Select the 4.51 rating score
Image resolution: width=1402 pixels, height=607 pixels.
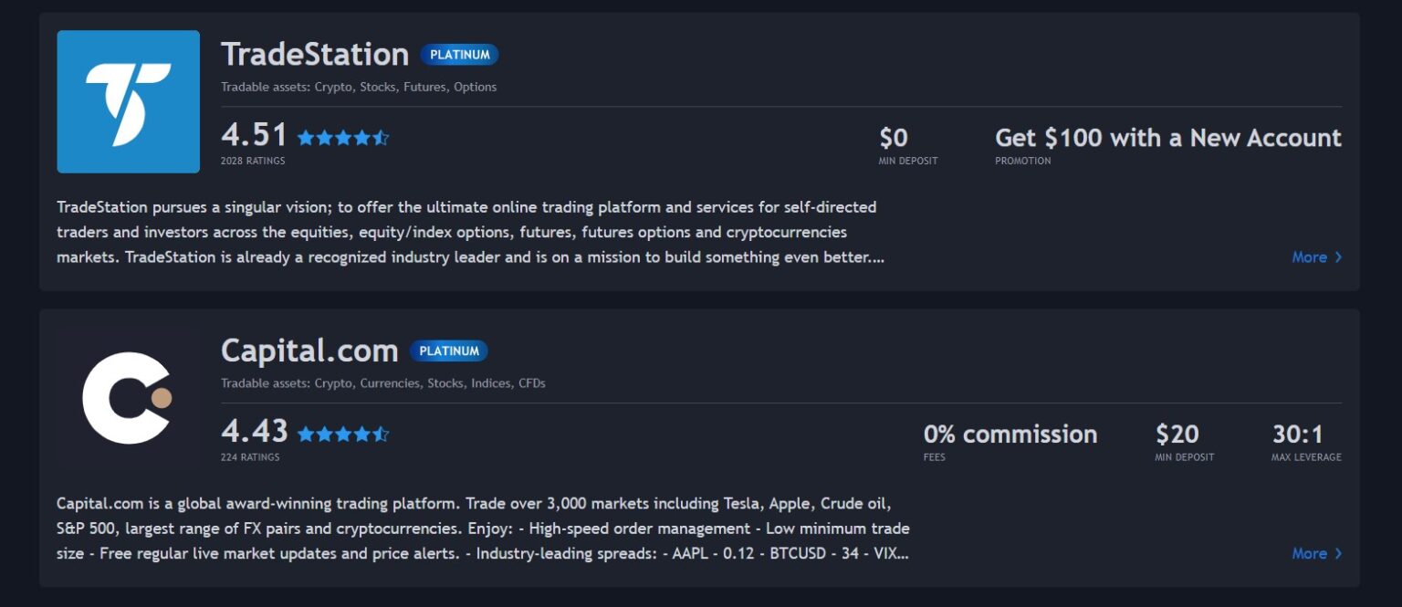(x=254, y=135)
